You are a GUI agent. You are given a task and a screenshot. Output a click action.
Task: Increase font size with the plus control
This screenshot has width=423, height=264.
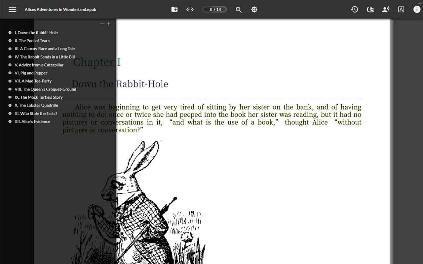click(108, 24)
